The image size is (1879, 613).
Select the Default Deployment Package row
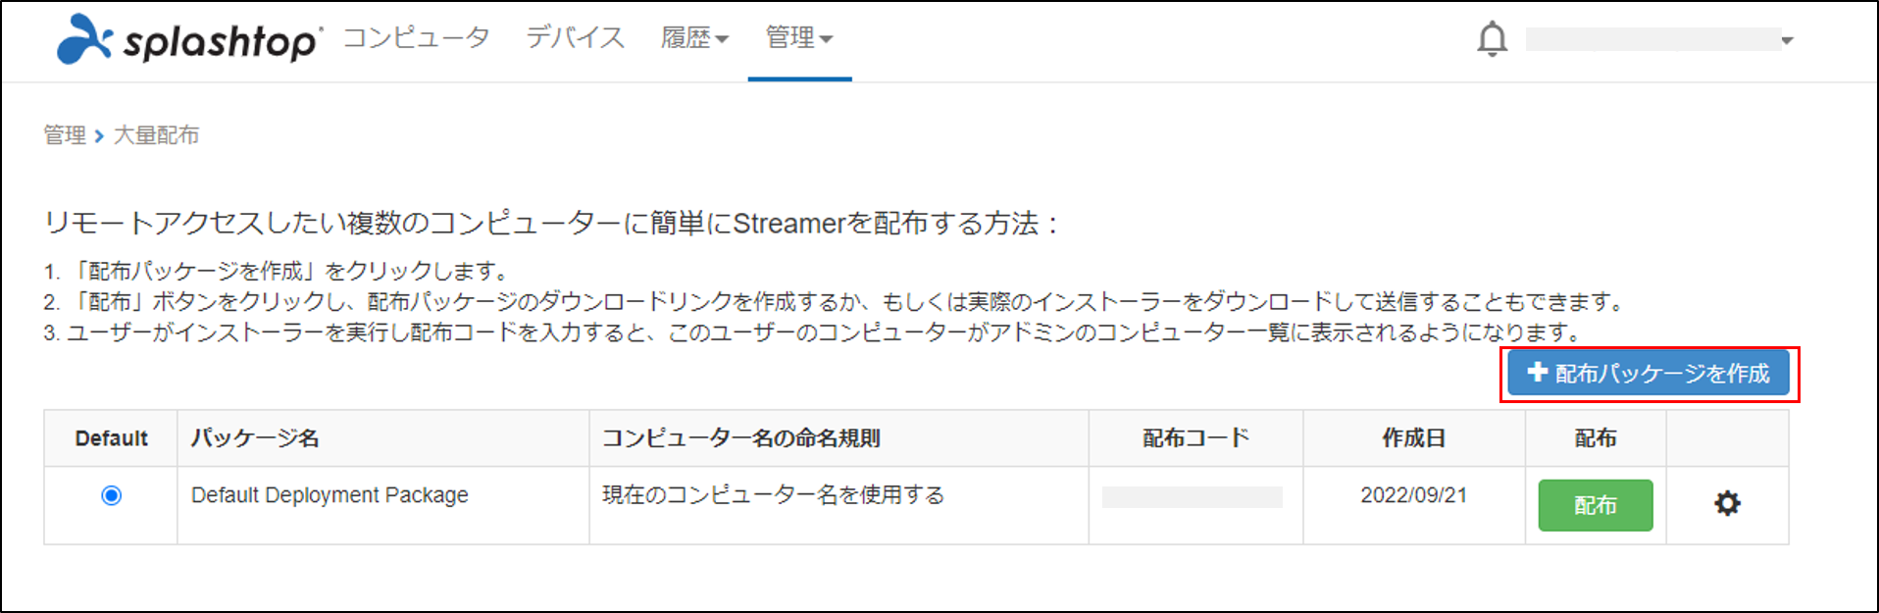pos(329,495)
